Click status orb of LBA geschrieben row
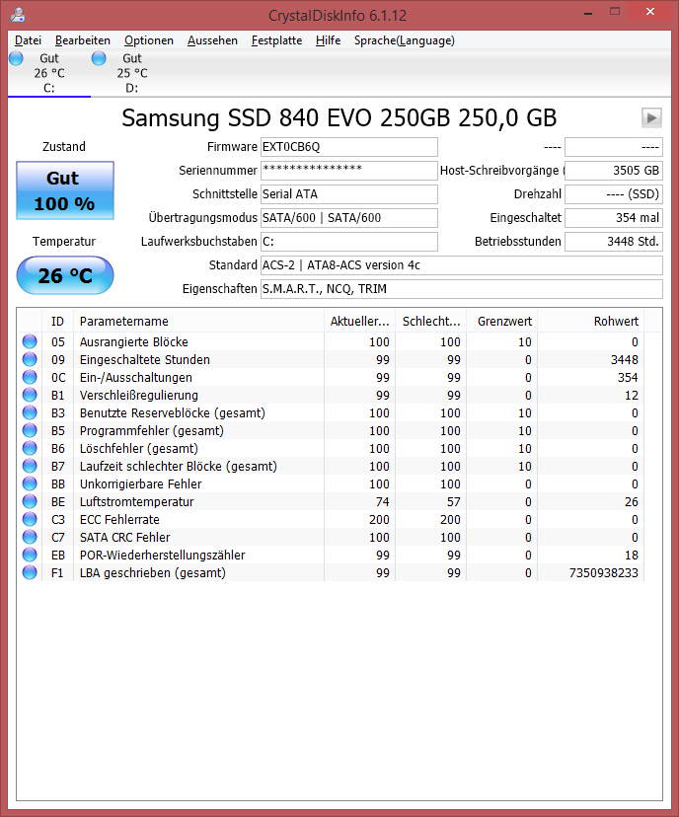The width and height of the screenshot is (679, 817). pyautogui.click(x=30, y=572)
